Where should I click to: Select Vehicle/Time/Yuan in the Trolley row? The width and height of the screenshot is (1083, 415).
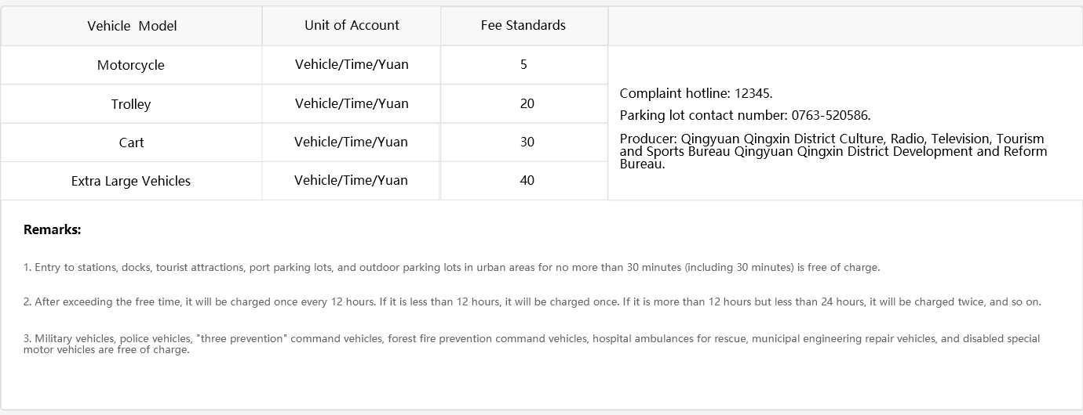click(x=352, y=103)
